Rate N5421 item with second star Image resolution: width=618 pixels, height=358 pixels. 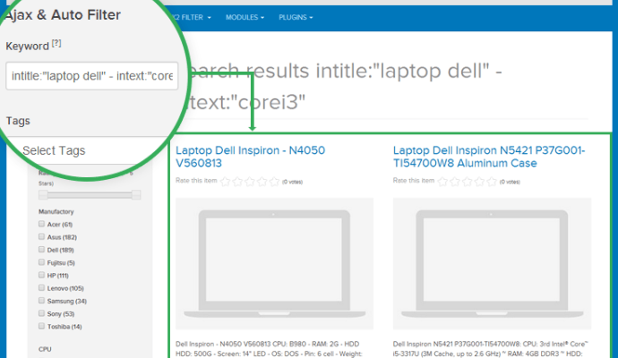[x=455, y=182]
